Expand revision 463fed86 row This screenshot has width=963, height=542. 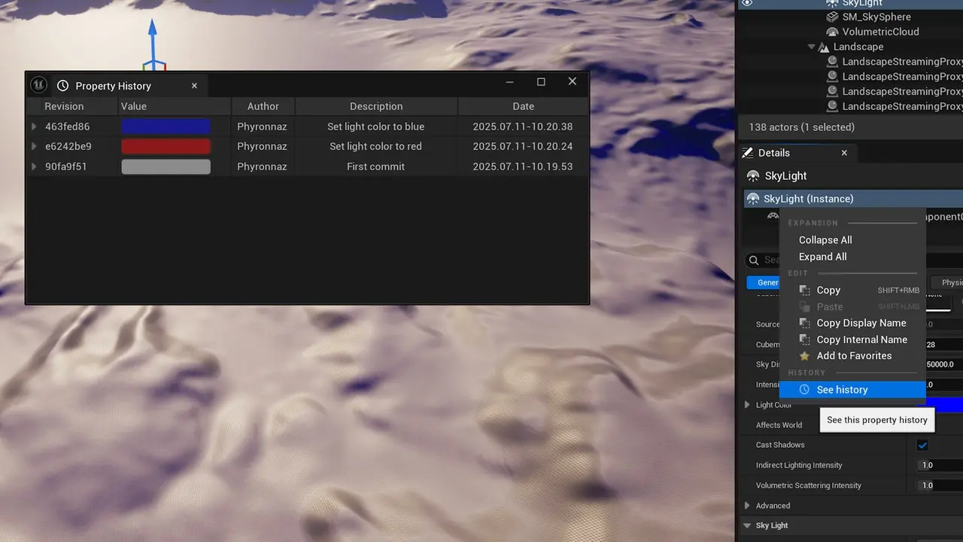point(34,126)
